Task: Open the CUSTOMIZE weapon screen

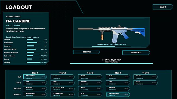Action: [136, 53]
